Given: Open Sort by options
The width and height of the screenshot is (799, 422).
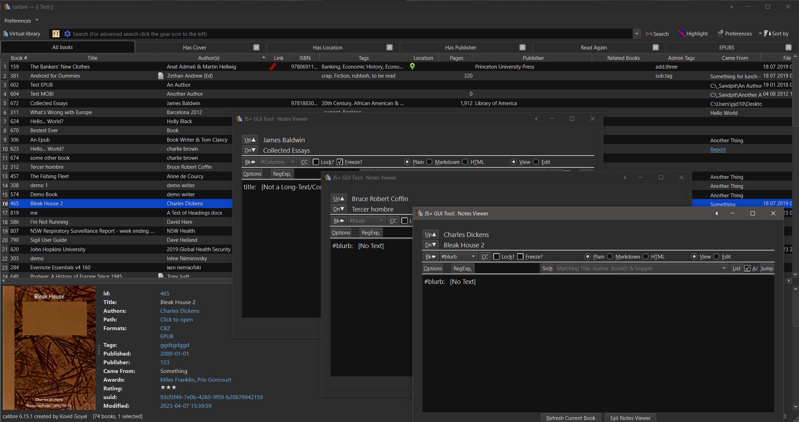Looking at the screenshot, I should click(x=776, y=34).
